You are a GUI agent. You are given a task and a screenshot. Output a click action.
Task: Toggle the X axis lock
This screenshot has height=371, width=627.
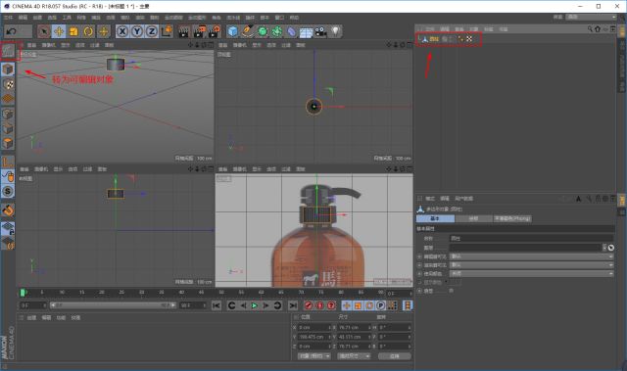pos(122,31)
